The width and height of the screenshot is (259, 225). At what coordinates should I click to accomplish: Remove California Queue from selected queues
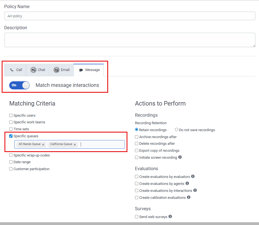pos(75,144)
